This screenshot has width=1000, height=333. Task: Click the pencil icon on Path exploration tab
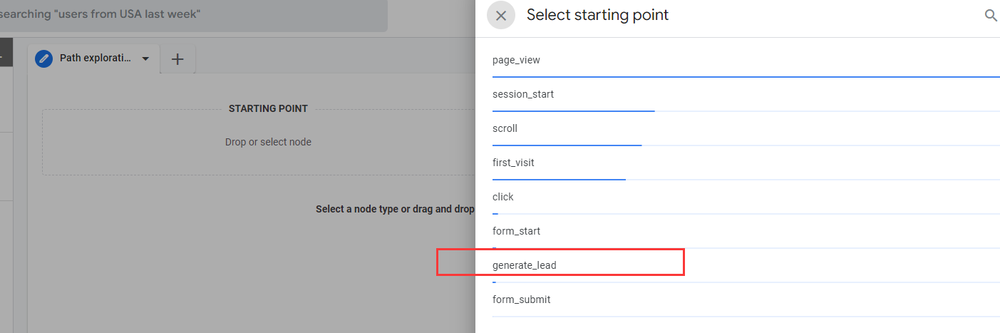(x=44, y=58)
